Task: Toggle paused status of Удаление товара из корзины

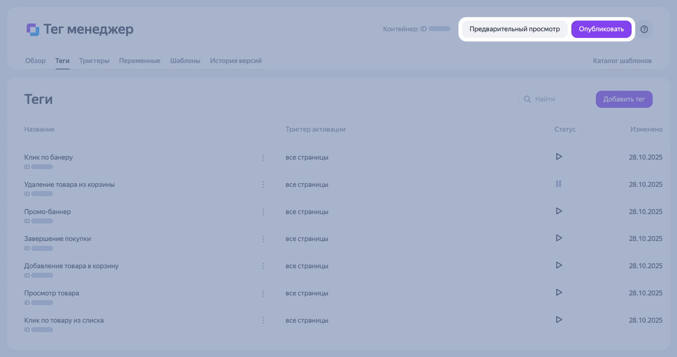Action: (x=558, y=184)
